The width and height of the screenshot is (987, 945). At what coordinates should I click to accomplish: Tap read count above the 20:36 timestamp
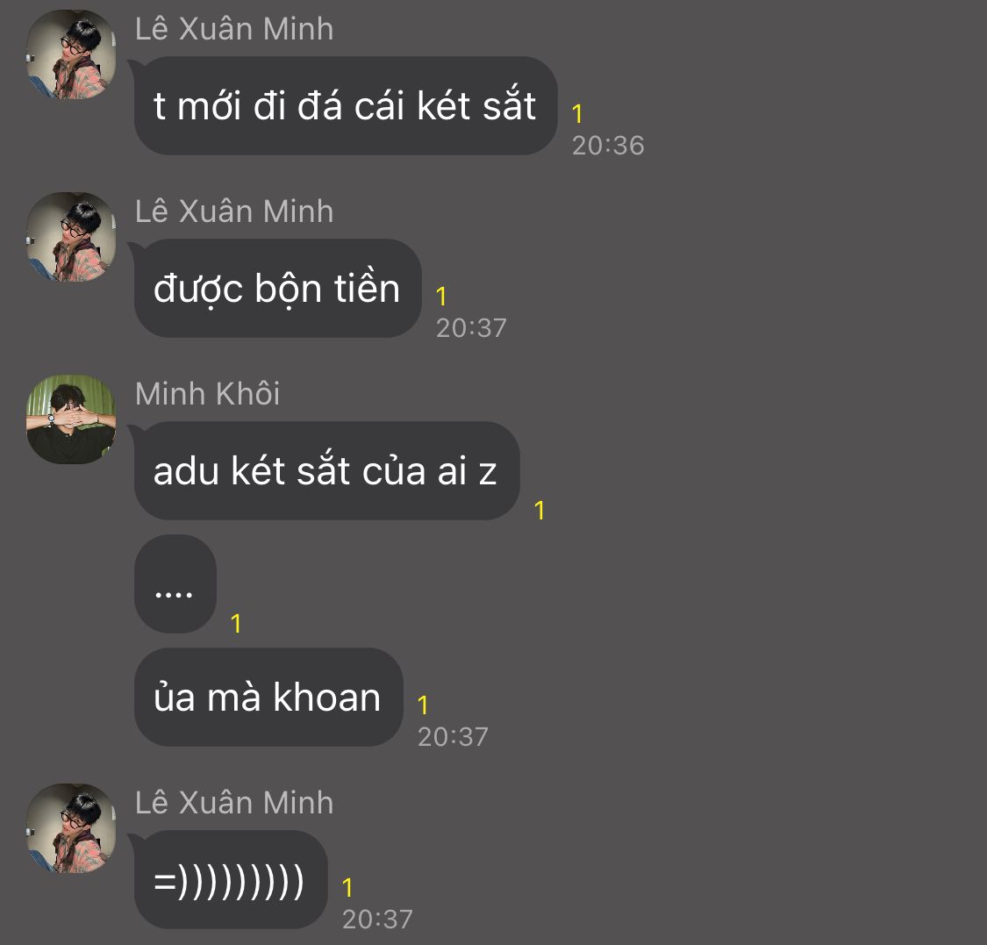577,114
